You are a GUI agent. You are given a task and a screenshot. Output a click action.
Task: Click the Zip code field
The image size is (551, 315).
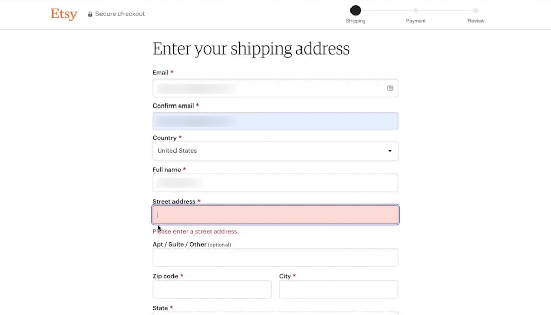[x=212, y=289]
